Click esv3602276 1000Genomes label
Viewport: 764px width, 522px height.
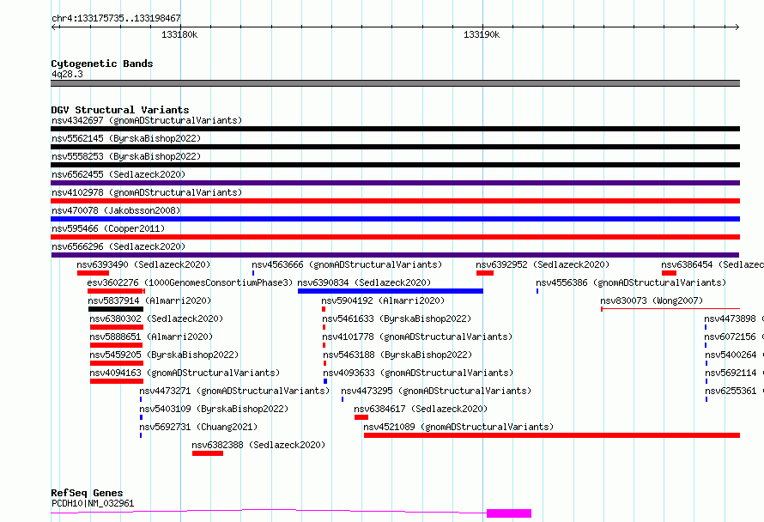pos(190,282)
